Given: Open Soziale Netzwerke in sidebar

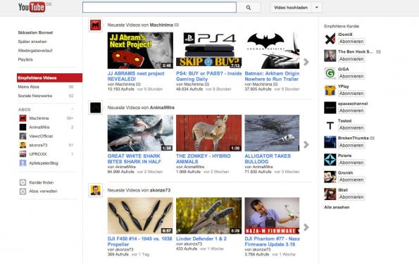Looking at the screenshot, I should coord(35,96).
